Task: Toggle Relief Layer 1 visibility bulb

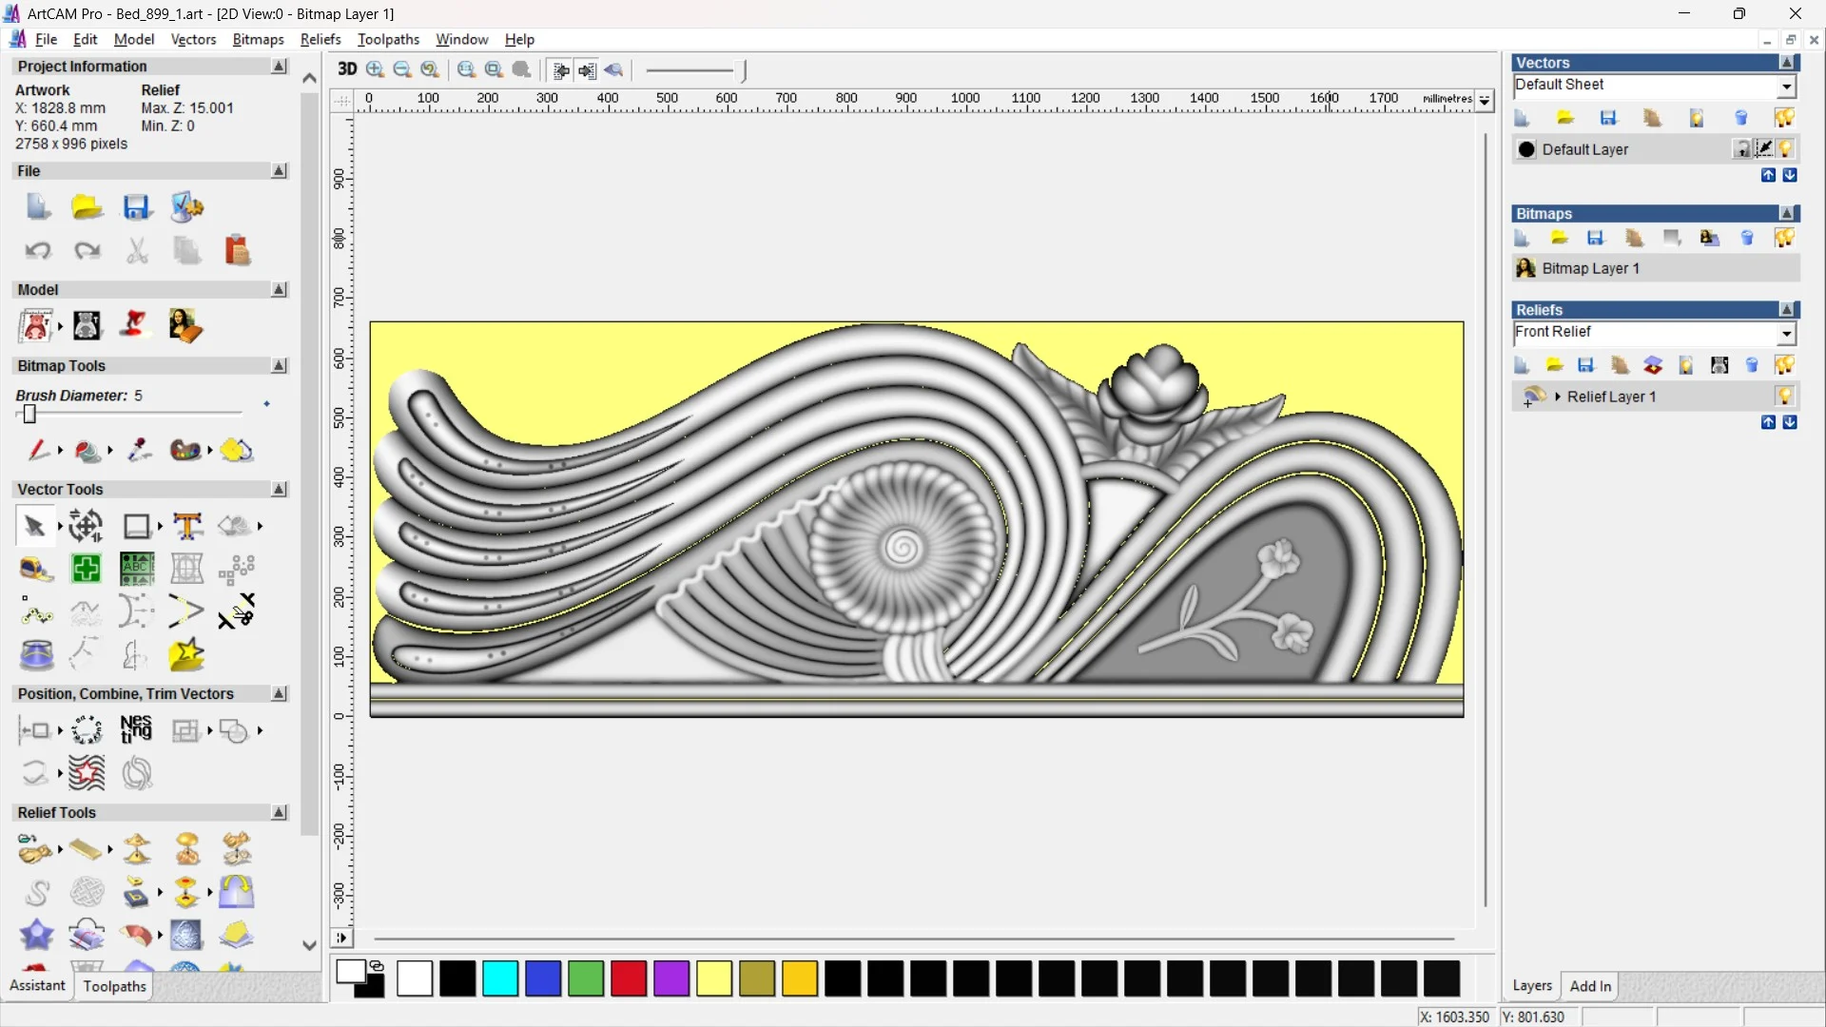Action: [x=1784, y=396]
